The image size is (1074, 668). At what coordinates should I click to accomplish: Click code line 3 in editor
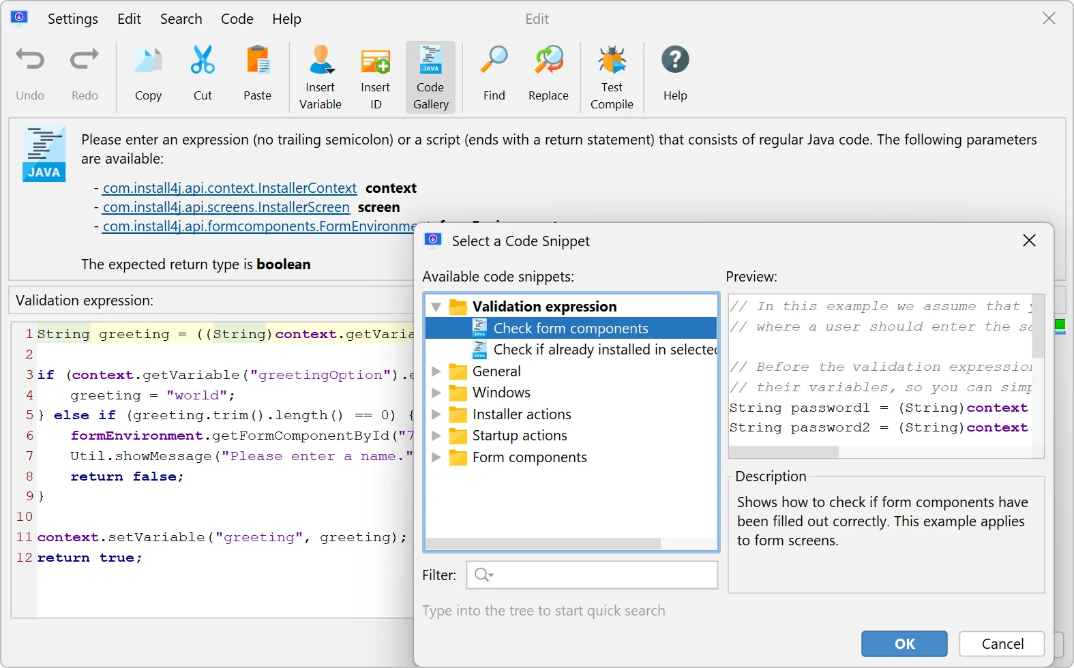[225, 375]
